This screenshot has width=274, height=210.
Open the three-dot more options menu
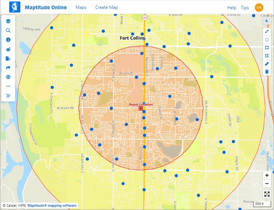pyautogui.click(x=8, y=86)
